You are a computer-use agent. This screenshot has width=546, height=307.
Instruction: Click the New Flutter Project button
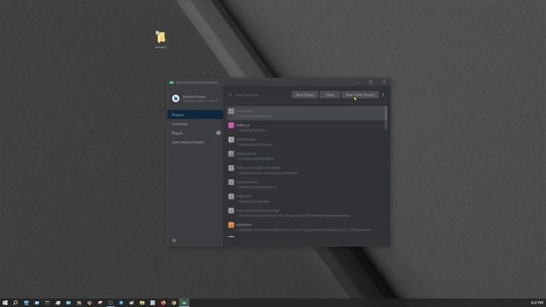point(360,95)
